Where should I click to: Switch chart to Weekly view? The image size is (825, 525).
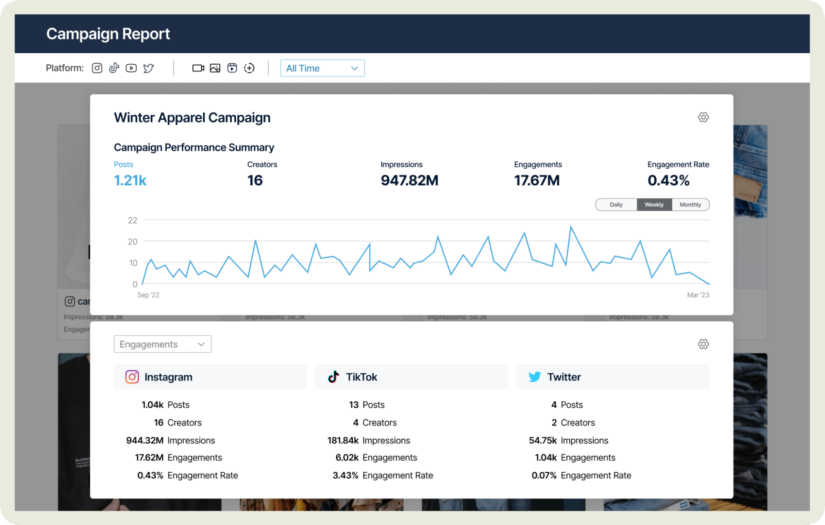[x=654, y=205]
